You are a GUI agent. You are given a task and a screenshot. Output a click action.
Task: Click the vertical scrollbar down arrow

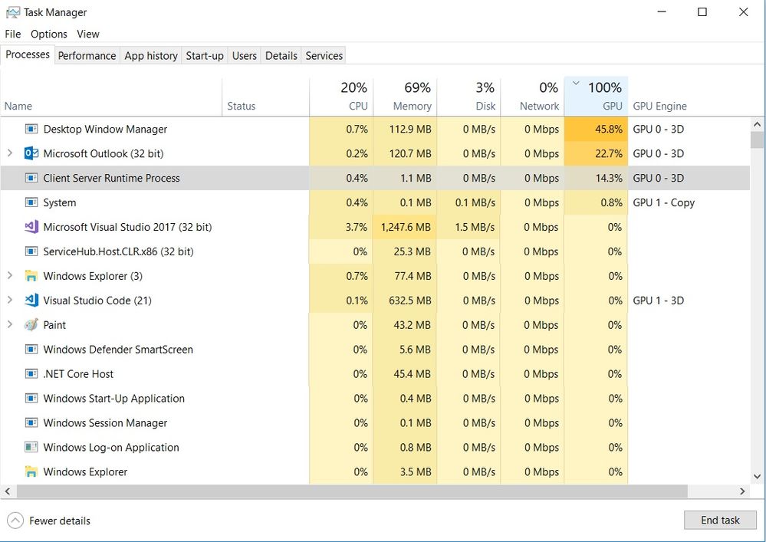(x=758, y=477)
